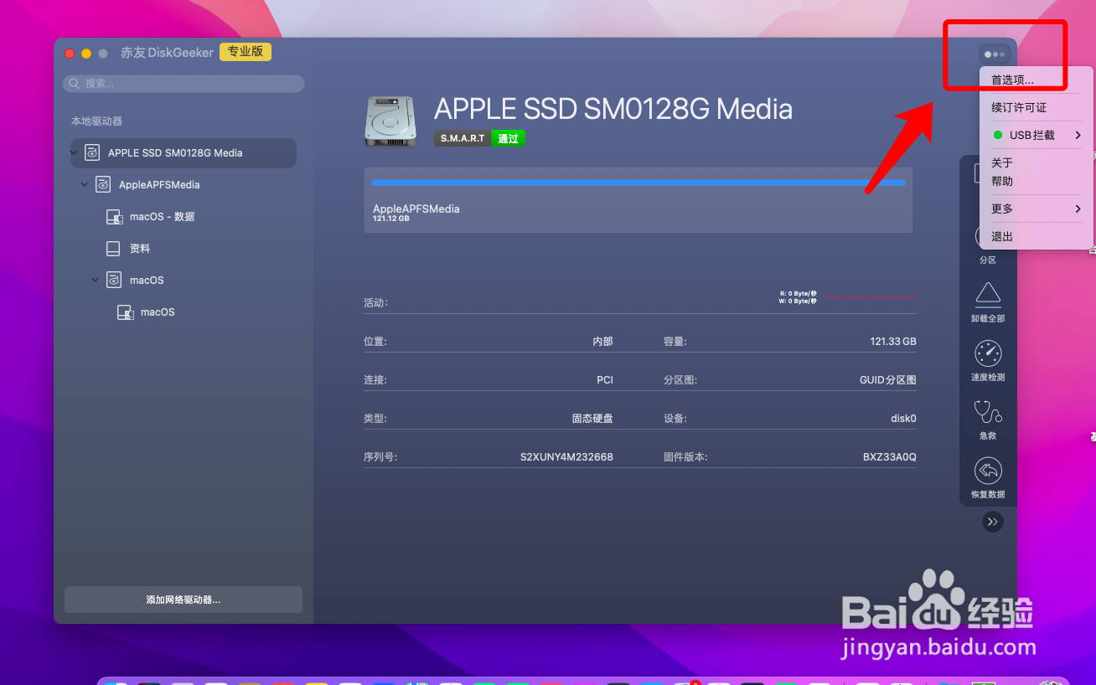The width and height of the screenshot is (1096, 685).
Task: Click the 本地驱动器 section header
Action: 96,121
